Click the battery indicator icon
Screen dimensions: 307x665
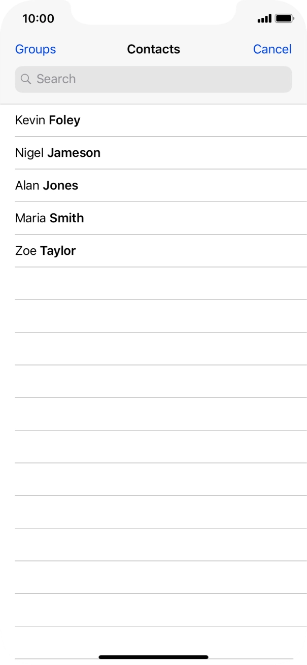coord(284,19)
